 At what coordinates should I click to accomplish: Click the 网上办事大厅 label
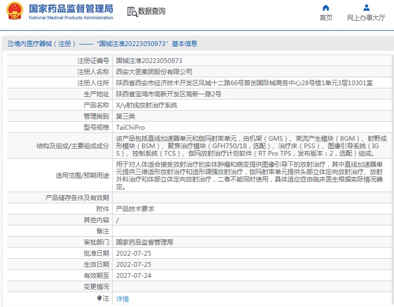coord(366,18)
